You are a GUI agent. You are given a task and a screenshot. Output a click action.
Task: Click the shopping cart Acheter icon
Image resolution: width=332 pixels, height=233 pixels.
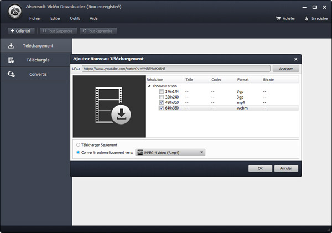(x=278, y=18)
